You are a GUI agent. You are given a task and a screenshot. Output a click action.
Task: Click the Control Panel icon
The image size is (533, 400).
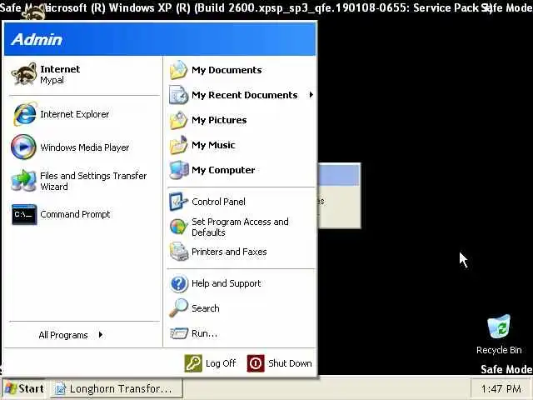point(178,202)
